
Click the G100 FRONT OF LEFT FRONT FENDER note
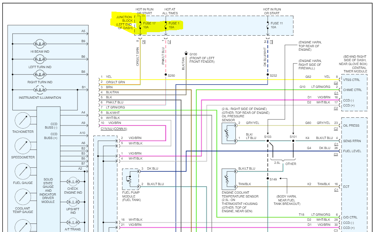coord(202,58)
